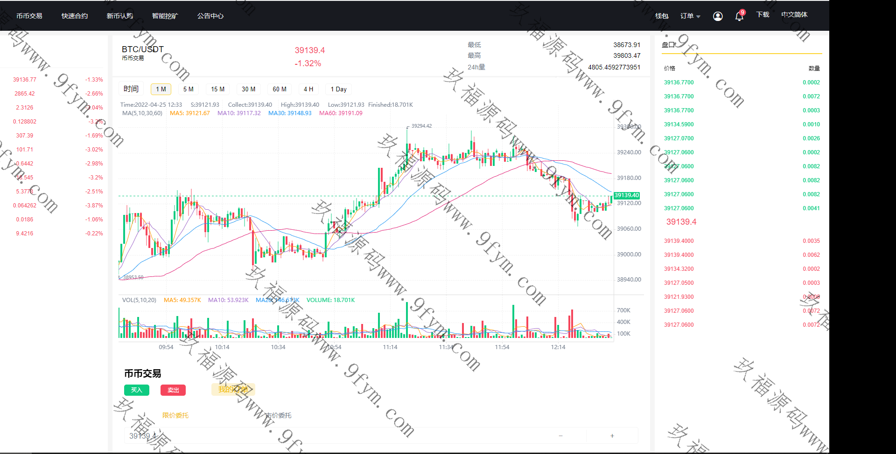Click the 下载 download link
Screen dimensions: 896x454
coord(763,15)
